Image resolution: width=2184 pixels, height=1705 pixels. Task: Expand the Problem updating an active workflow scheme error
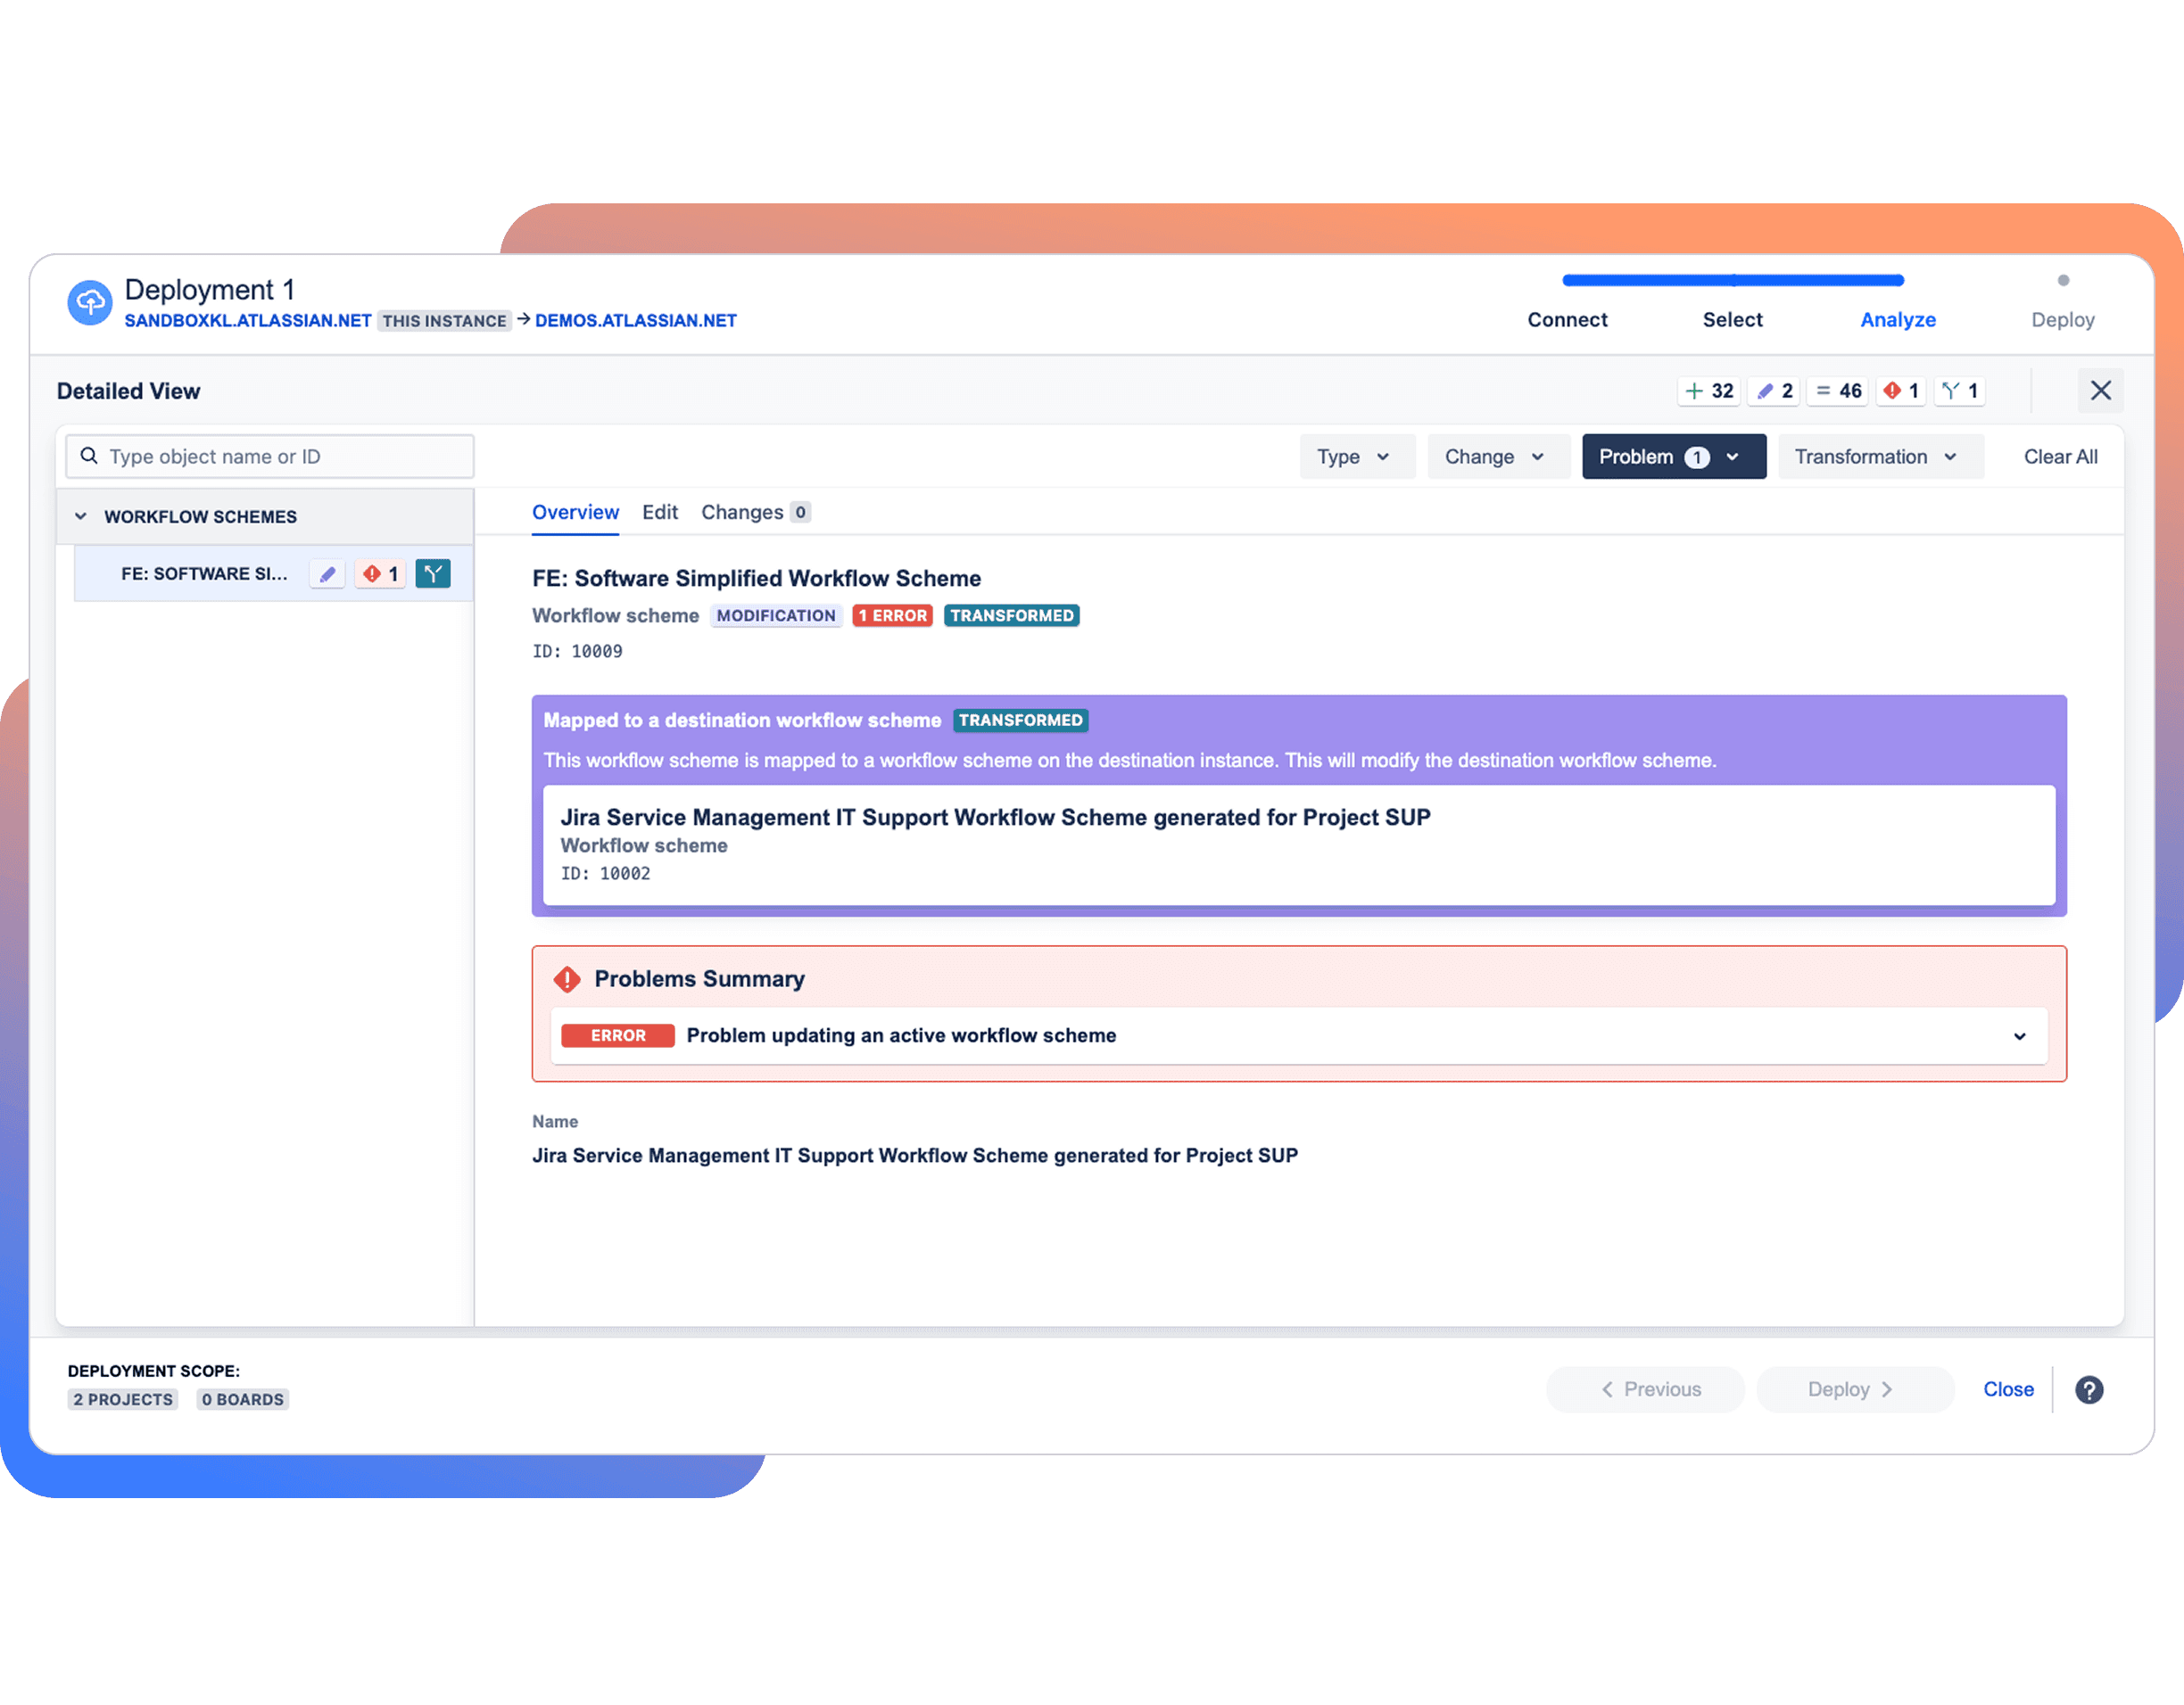[2021, 1035]
